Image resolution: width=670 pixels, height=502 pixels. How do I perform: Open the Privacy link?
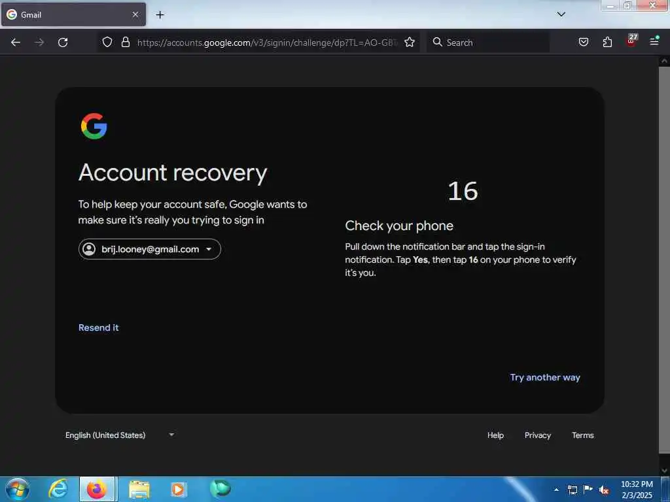(x=538, y=435)
